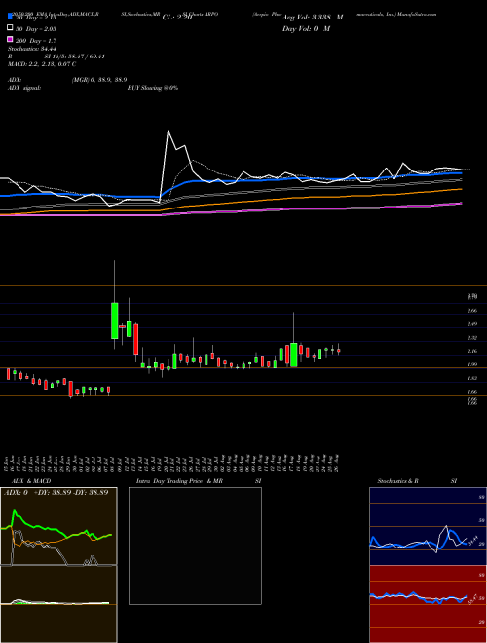Click the 'Day Vol: 0 M' readout
This screenshot has width=487, height=643.
[x=306, y=28]
